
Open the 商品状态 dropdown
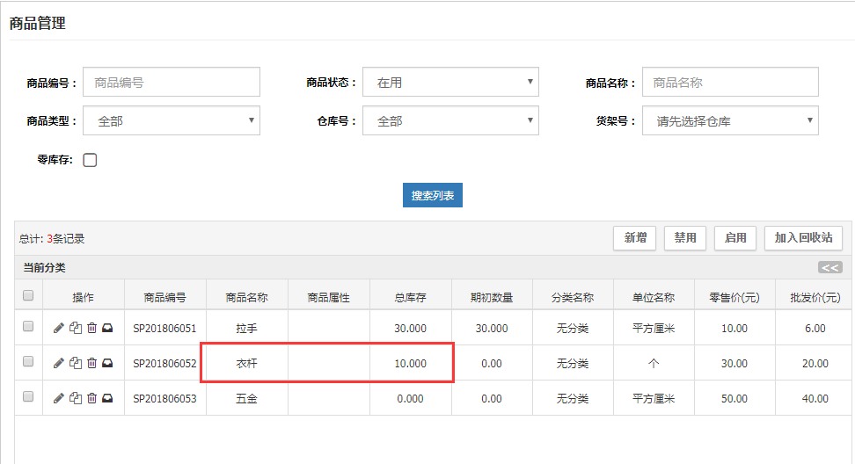[x=450, y=83]
